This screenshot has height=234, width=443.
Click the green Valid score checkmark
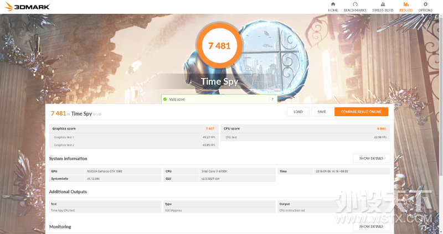165,99
